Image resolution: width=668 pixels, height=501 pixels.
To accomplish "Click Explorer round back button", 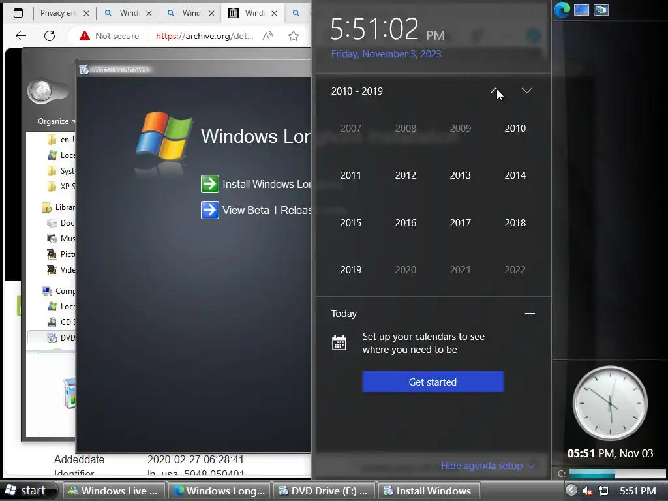I will tap(41, 91).
